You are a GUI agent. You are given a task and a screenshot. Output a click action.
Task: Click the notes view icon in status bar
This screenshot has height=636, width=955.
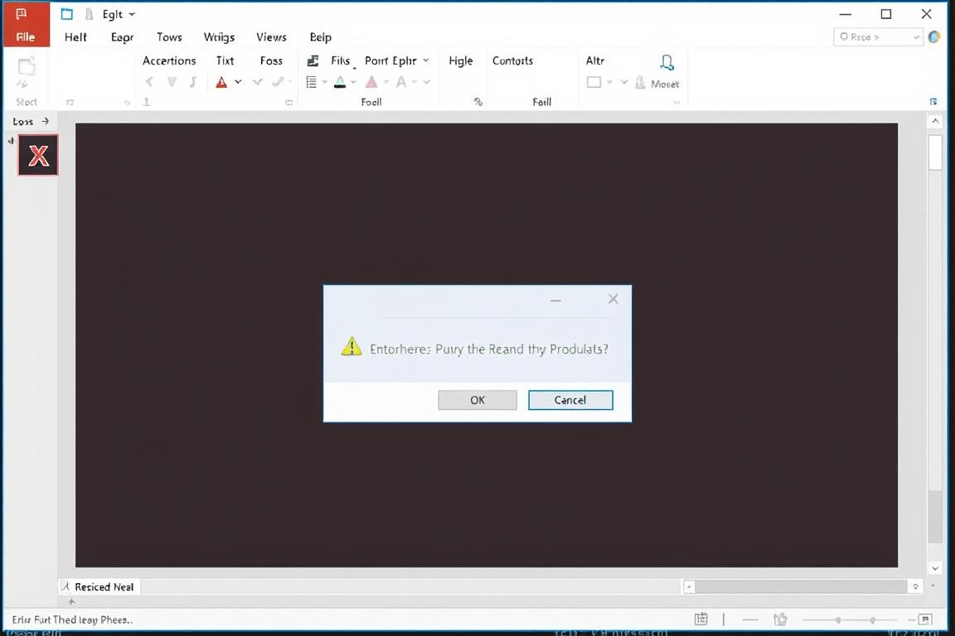pyautogui.click(x=701, y=619)
